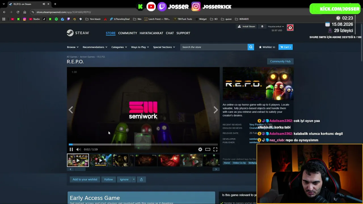The height and width of the screenshot is (204, 363).
Task: Pause the R.E.P.O. trailer
Action: click(x=71, y=149)
